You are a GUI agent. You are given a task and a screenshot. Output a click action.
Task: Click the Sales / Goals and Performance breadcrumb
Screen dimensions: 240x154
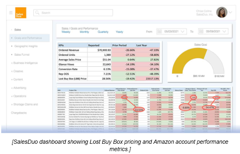(80, 28)
